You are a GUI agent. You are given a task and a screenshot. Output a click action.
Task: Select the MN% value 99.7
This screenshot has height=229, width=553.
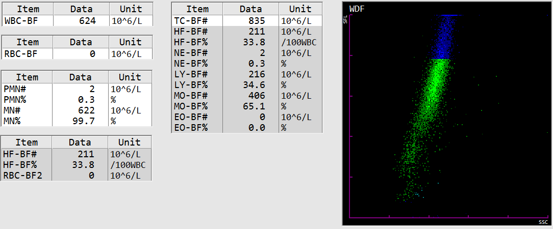(x=85, y=121)
